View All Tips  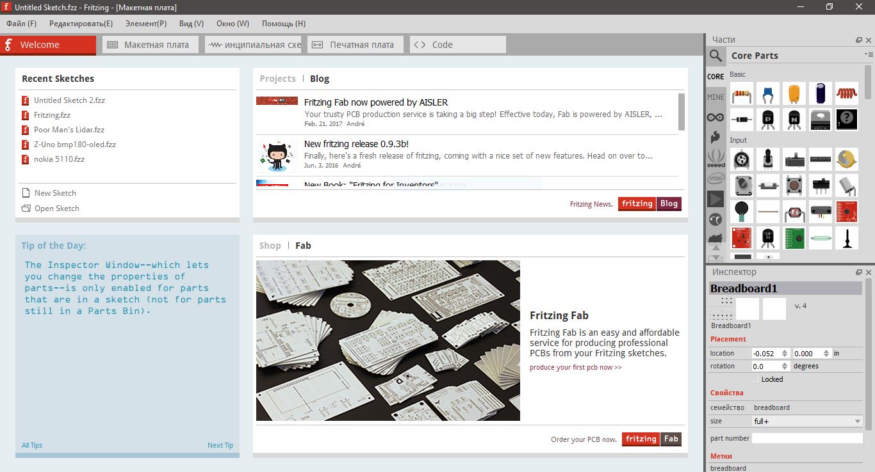[32, 445]
